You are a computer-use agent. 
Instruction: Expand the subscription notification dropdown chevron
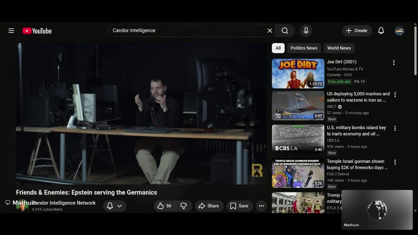pos(120,206)
